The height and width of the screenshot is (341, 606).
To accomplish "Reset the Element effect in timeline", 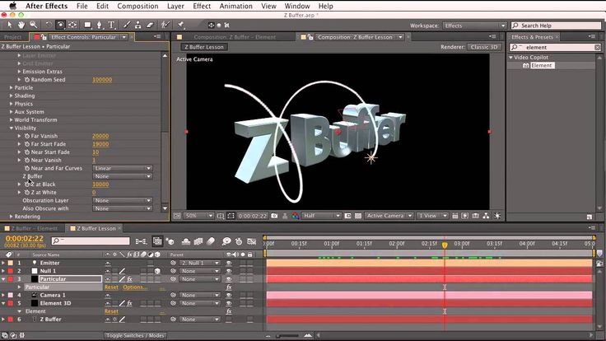I will [x=111, y=311].
